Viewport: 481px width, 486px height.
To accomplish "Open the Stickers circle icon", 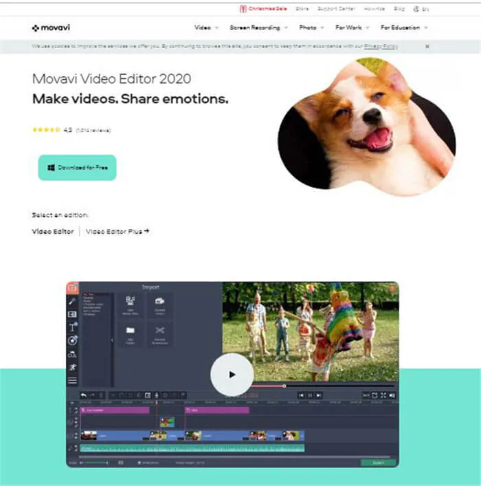I will click(x=73, y=340).
